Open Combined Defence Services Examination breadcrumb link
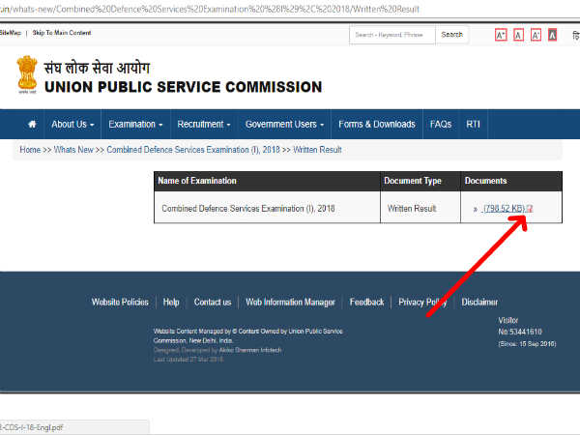Viewport: 580px width, 435px height. (193, 150)
